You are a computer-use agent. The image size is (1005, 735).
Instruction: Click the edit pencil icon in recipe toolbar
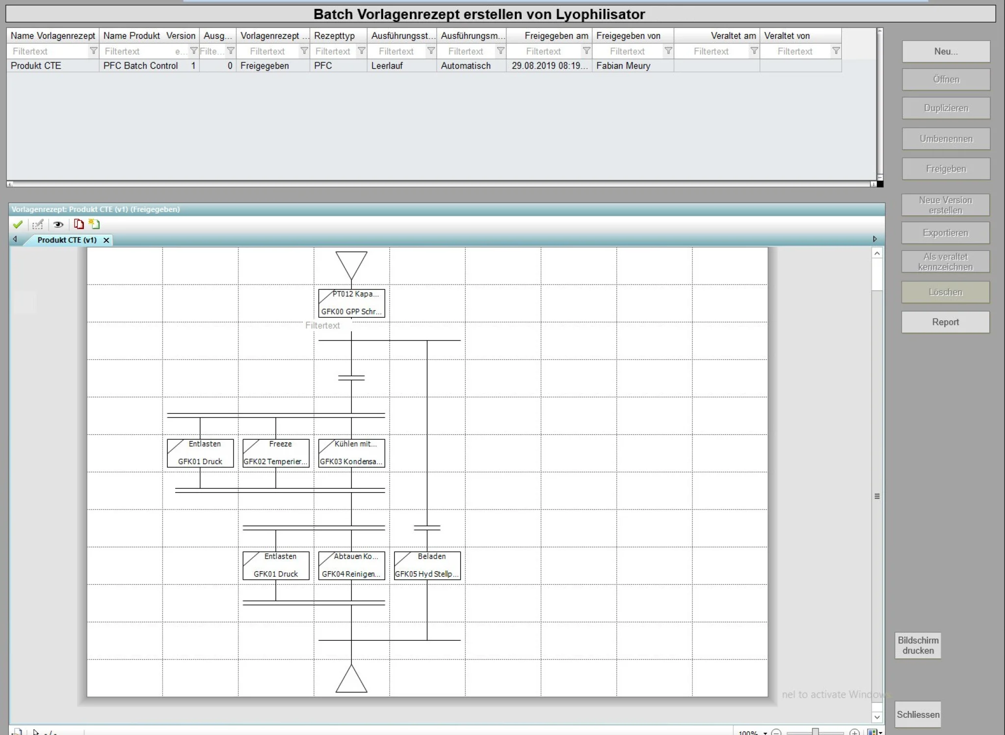pyautogui.click(x=38, y=225)
